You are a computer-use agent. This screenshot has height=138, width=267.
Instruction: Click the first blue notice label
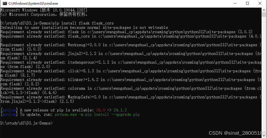click(x=9, y=110)
